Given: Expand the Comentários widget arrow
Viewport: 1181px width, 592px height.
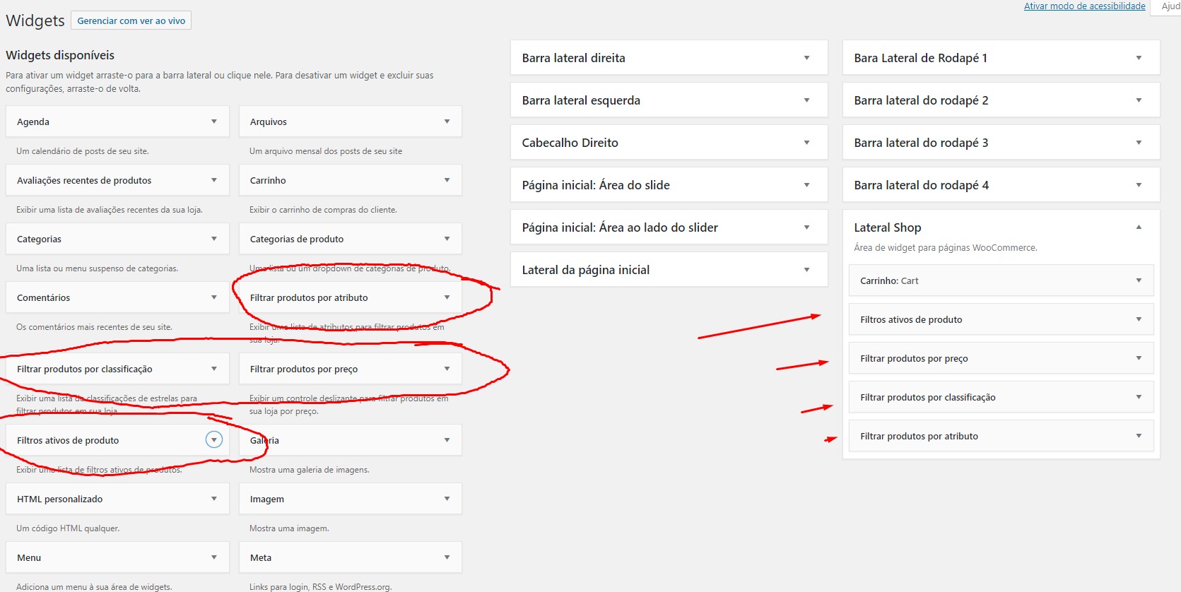Looking at the screenshot, I should (214, 297).
